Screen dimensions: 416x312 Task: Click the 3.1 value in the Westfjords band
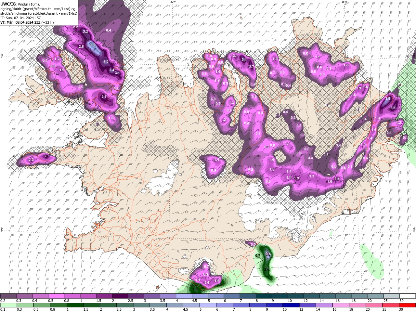[x=118, y=73]
